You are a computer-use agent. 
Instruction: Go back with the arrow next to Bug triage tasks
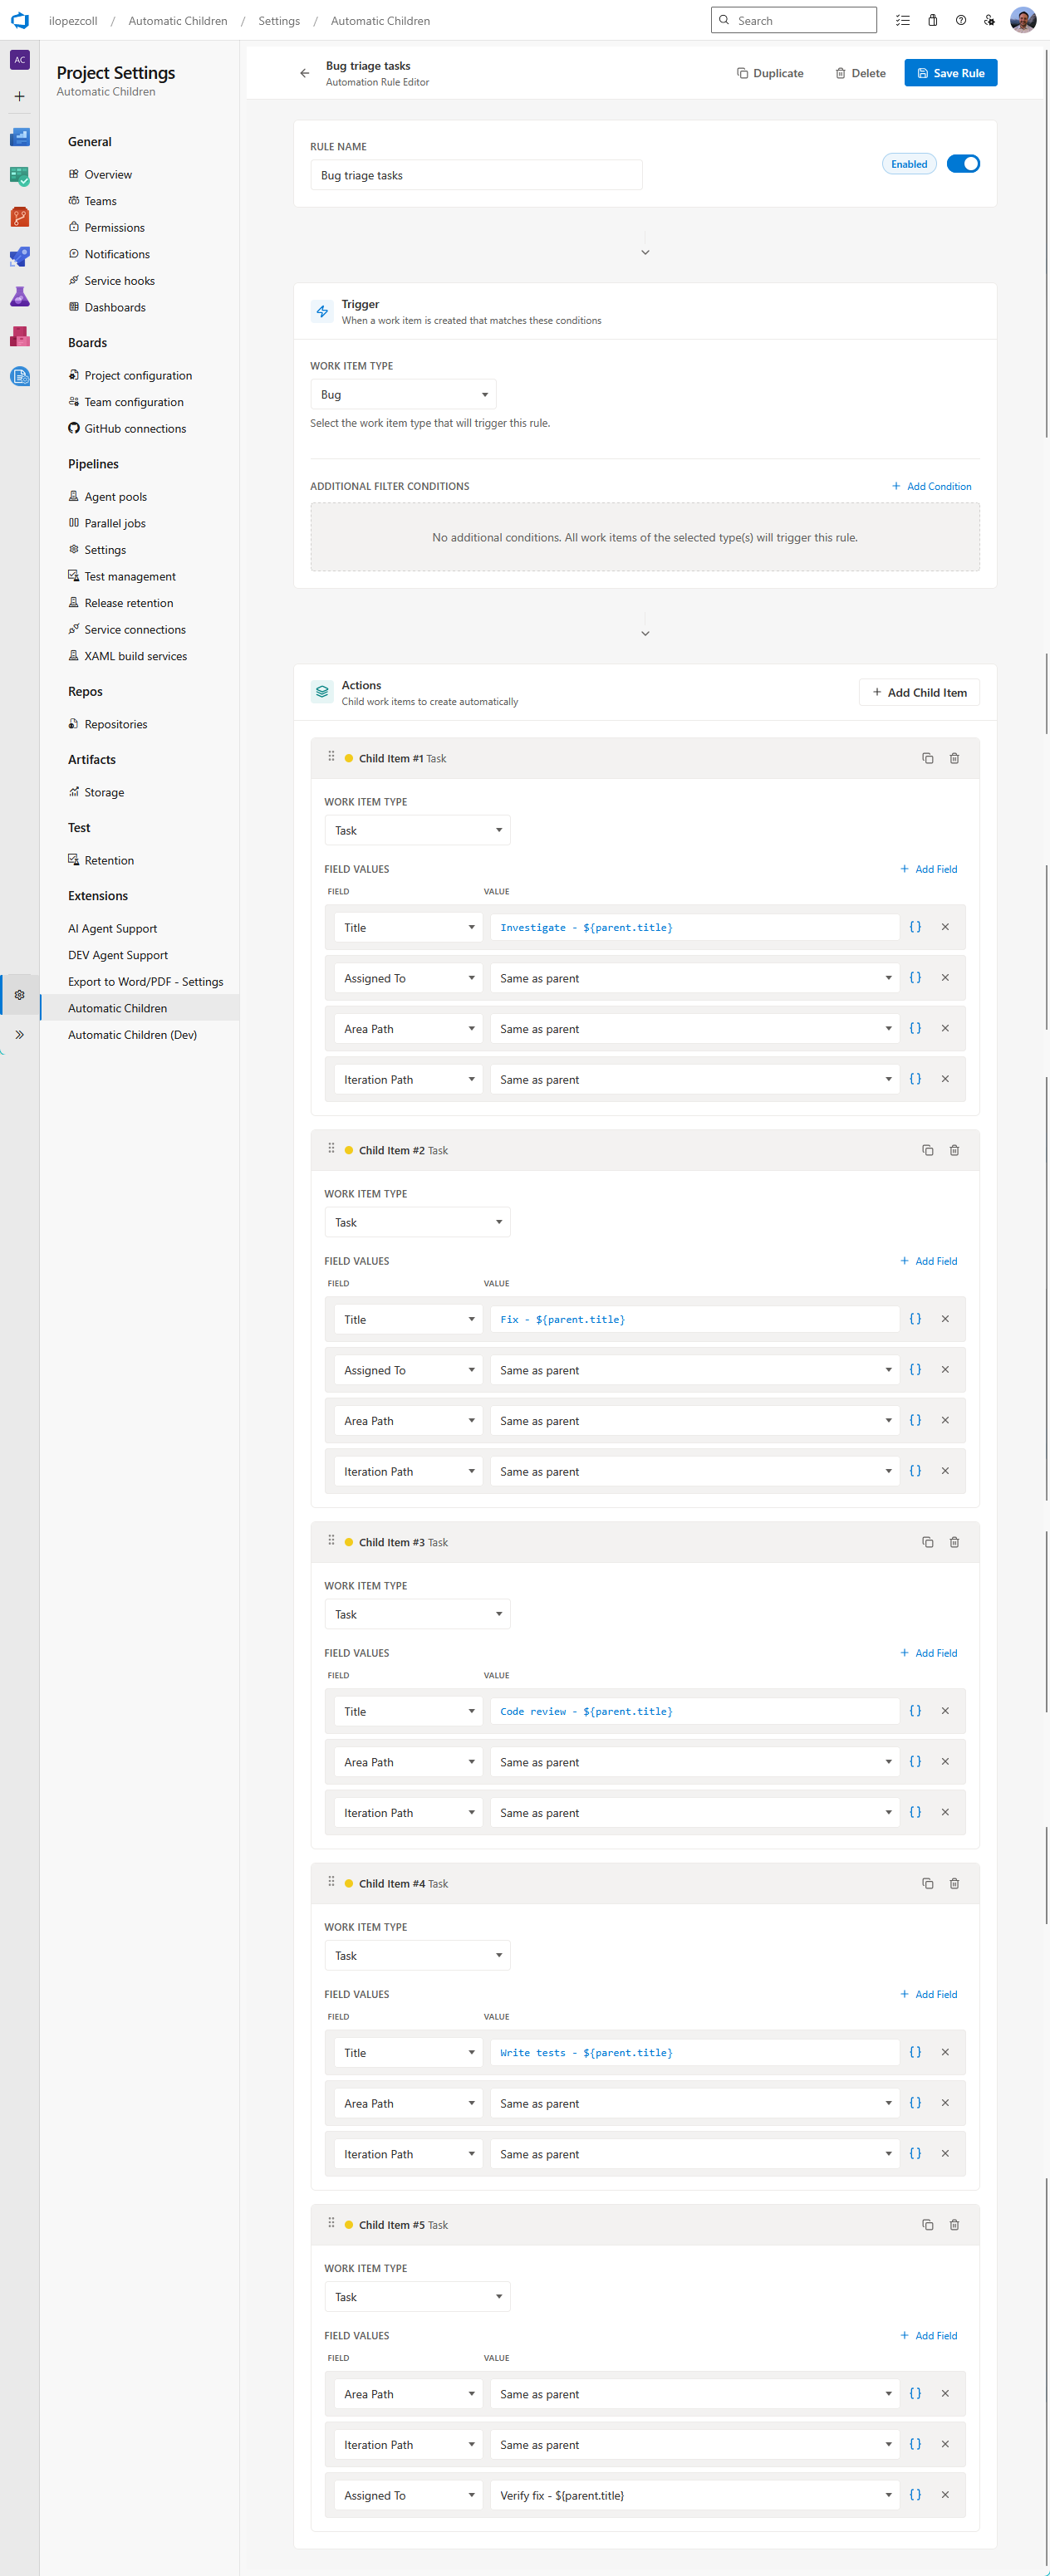point(305,73)
